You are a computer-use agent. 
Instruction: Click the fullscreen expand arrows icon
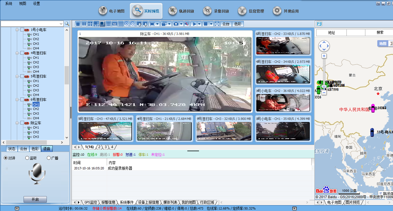217,24
